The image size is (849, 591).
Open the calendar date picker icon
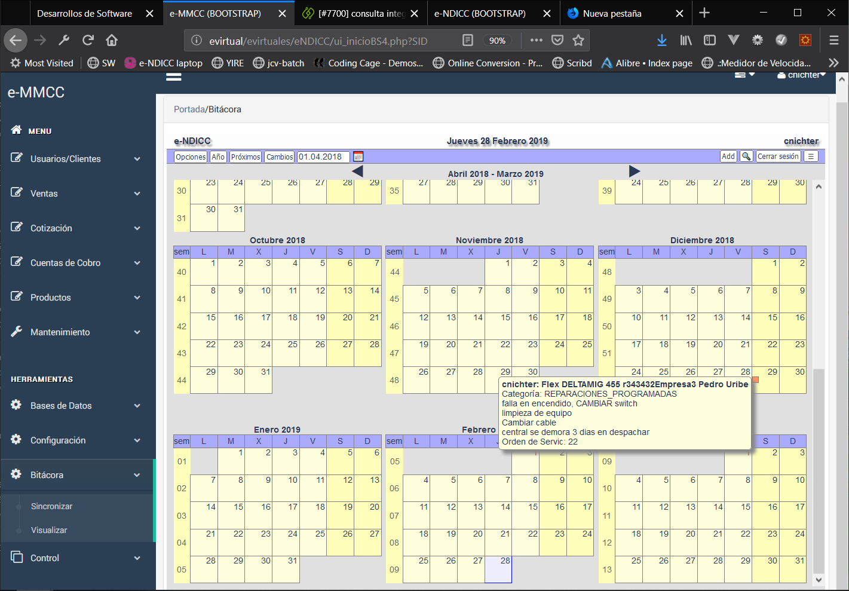(358, 157)
